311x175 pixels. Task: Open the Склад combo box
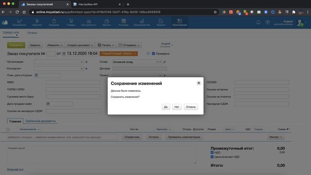pyautogui.click(x=137, y=62)
